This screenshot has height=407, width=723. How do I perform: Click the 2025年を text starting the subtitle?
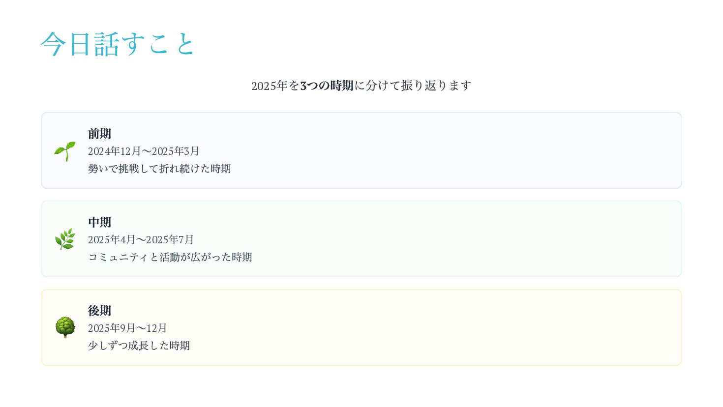click(x=275, y=86)
